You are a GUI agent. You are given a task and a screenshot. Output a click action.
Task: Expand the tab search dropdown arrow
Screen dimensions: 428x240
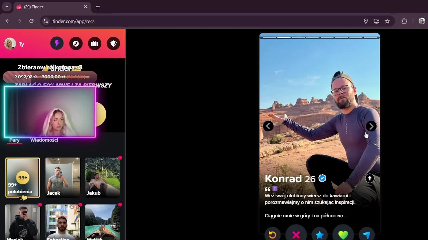[x=7, y=7]
